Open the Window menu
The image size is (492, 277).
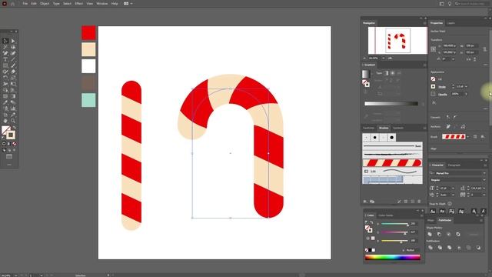[102, 3]
